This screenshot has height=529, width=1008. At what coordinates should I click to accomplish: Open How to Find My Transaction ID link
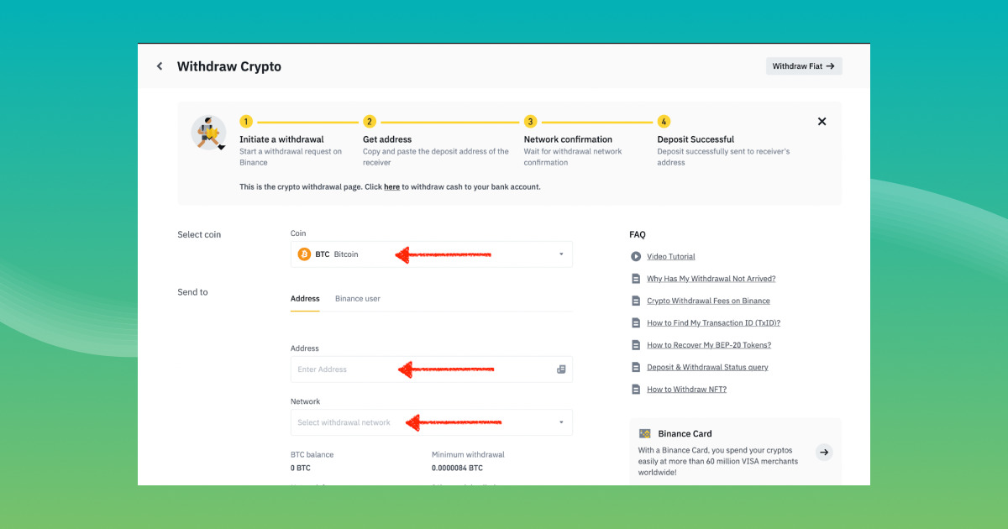coord(713,323)
